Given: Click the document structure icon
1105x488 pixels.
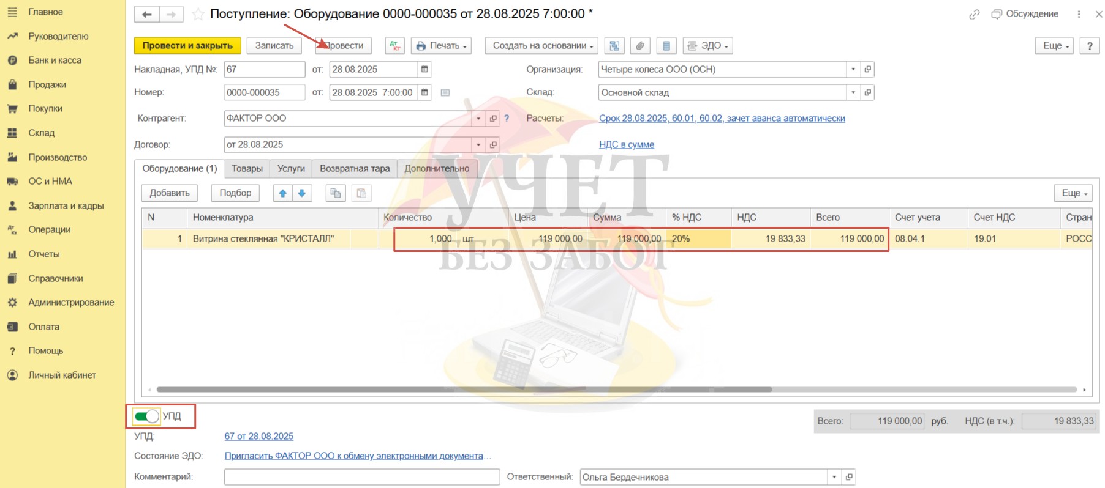Looking at the screenshot, I should (x=614, y=46).
